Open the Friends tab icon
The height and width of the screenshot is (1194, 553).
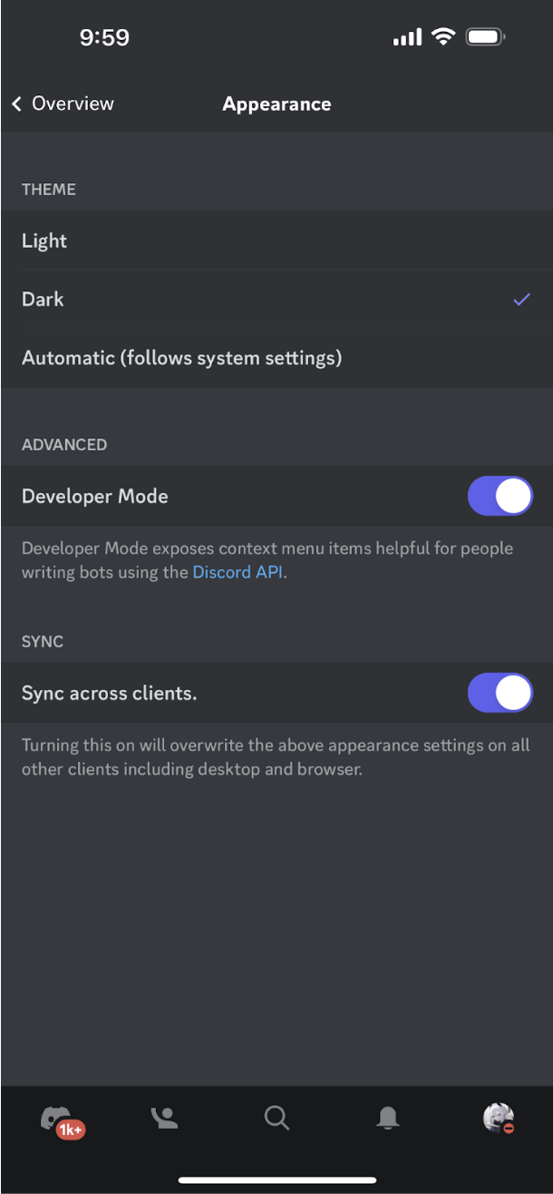[164, 1118]
